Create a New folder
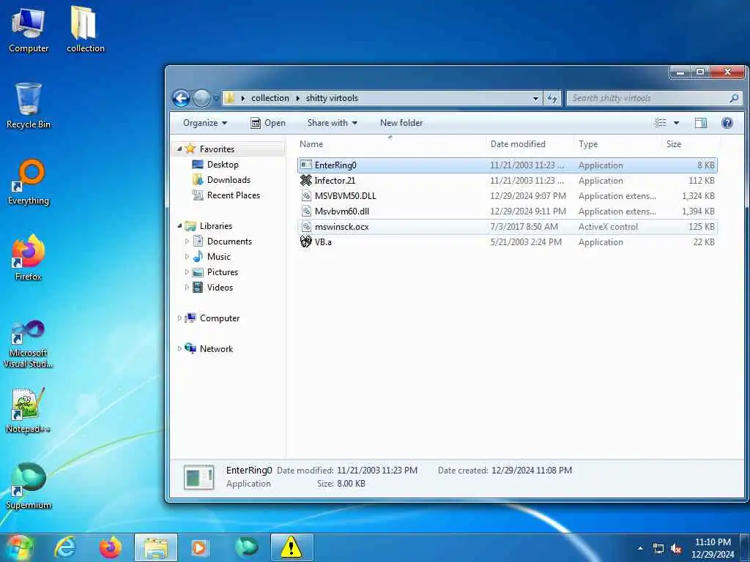This screenshot has height=562, width=750. pos(401,123)
